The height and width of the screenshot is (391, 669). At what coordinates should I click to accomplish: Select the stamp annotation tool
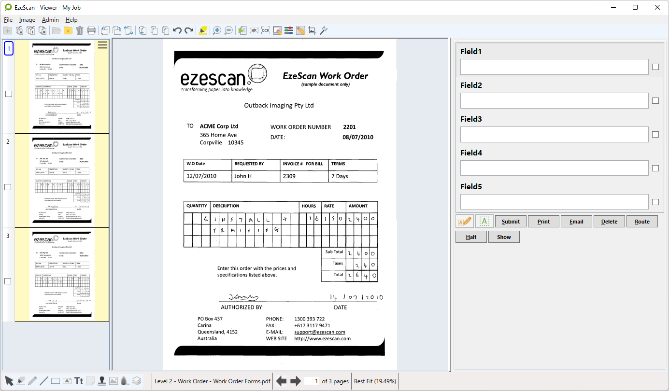102,381
